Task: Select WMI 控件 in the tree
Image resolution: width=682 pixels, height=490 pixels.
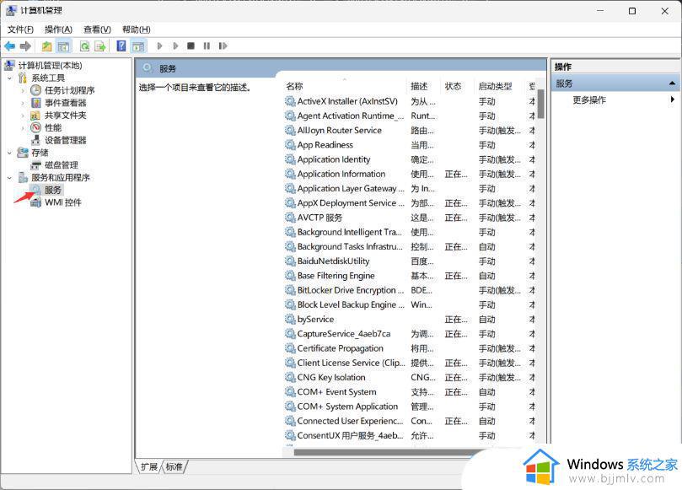Action: click(63, 202)
